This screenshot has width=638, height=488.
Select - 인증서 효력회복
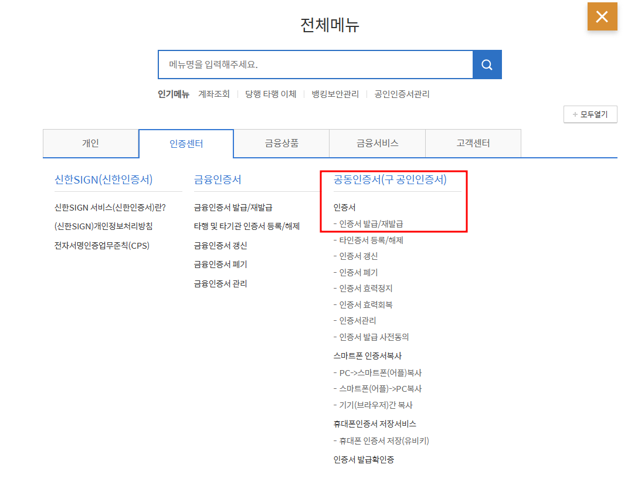click(x=363, y=304)
